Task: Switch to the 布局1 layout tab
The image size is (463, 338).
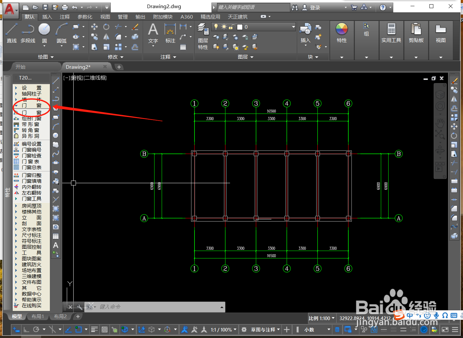Action: (x=37, y=316)
